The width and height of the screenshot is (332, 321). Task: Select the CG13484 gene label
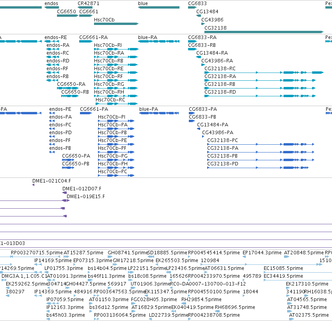[207, 12]
